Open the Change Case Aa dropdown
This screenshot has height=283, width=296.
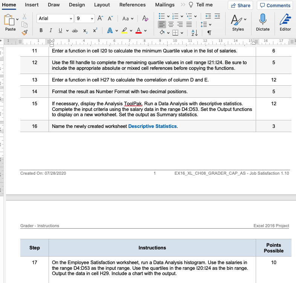pos(128,18)
